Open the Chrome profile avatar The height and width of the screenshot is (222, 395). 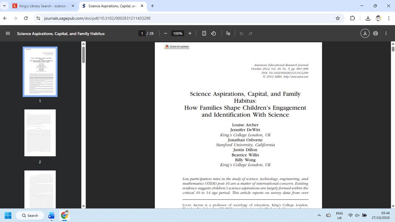click(x=379, y=18)
